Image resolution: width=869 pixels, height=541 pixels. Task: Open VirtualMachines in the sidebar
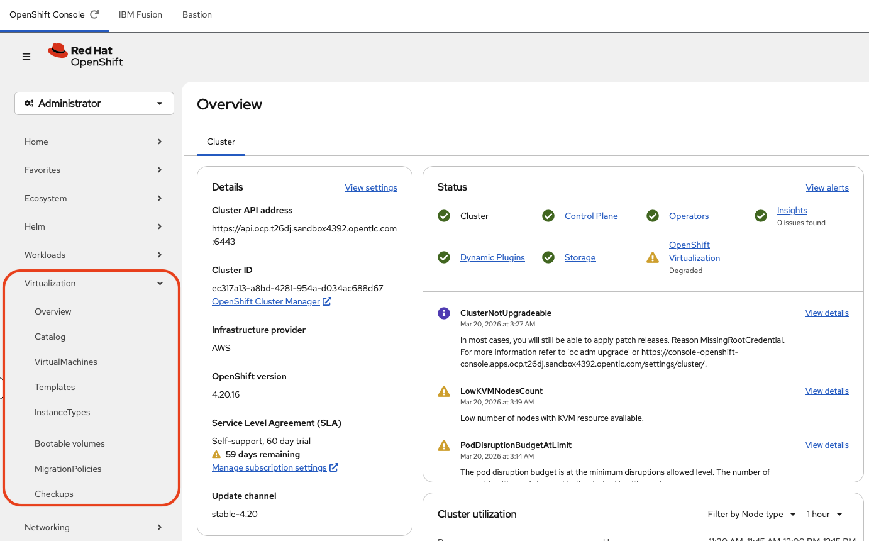tap(66, 362)
